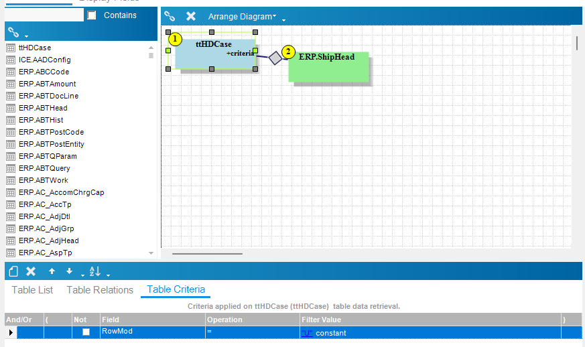The image size is (585, 347).
Task: Toggle the Not checkbox in the RowMod row
Action: 86,332
